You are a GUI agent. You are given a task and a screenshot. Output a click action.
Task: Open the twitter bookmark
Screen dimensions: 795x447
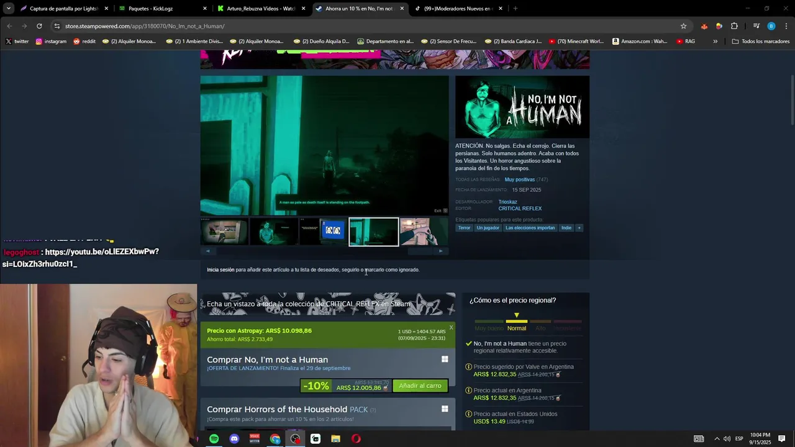[x=17, y=42]
